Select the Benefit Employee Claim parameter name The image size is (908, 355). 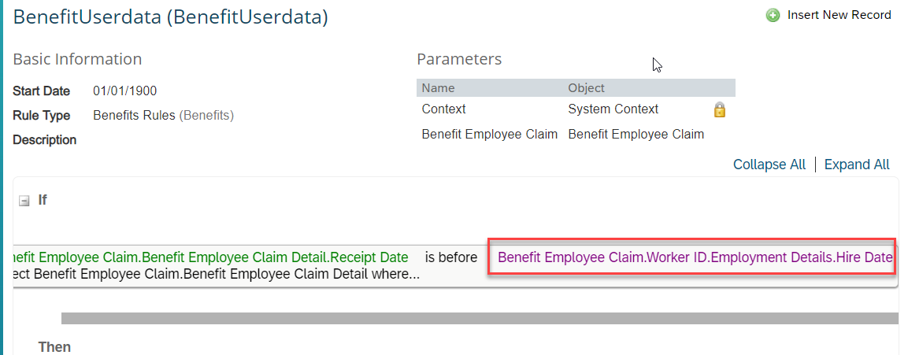click(489, 135)
